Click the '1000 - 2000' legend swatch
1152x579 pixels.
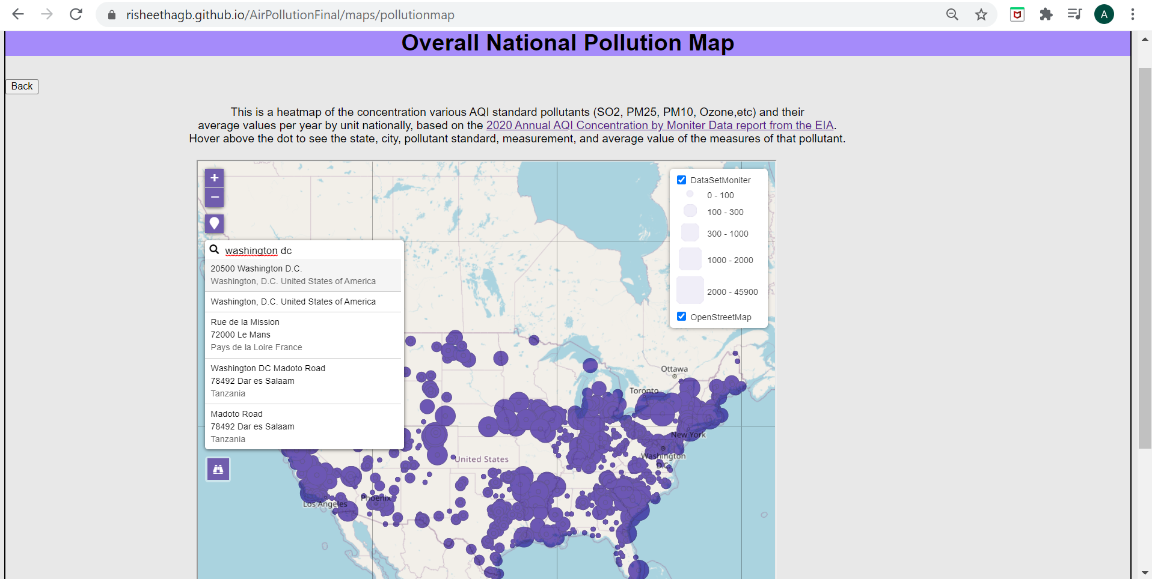click(690, 259)
